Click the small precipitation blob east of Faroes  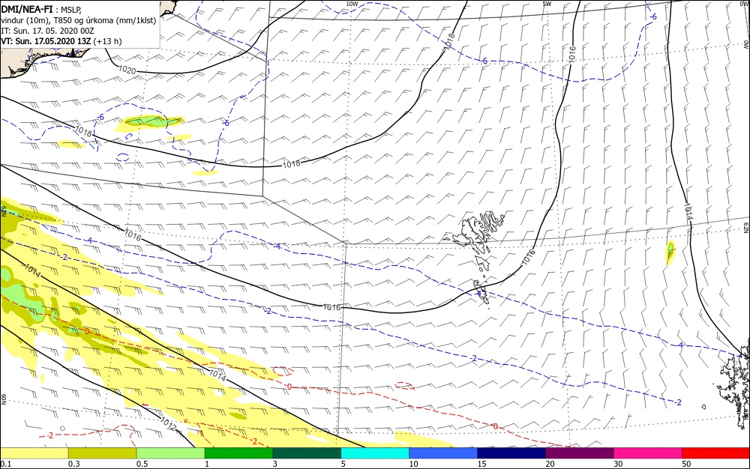[x=670, y=252]
